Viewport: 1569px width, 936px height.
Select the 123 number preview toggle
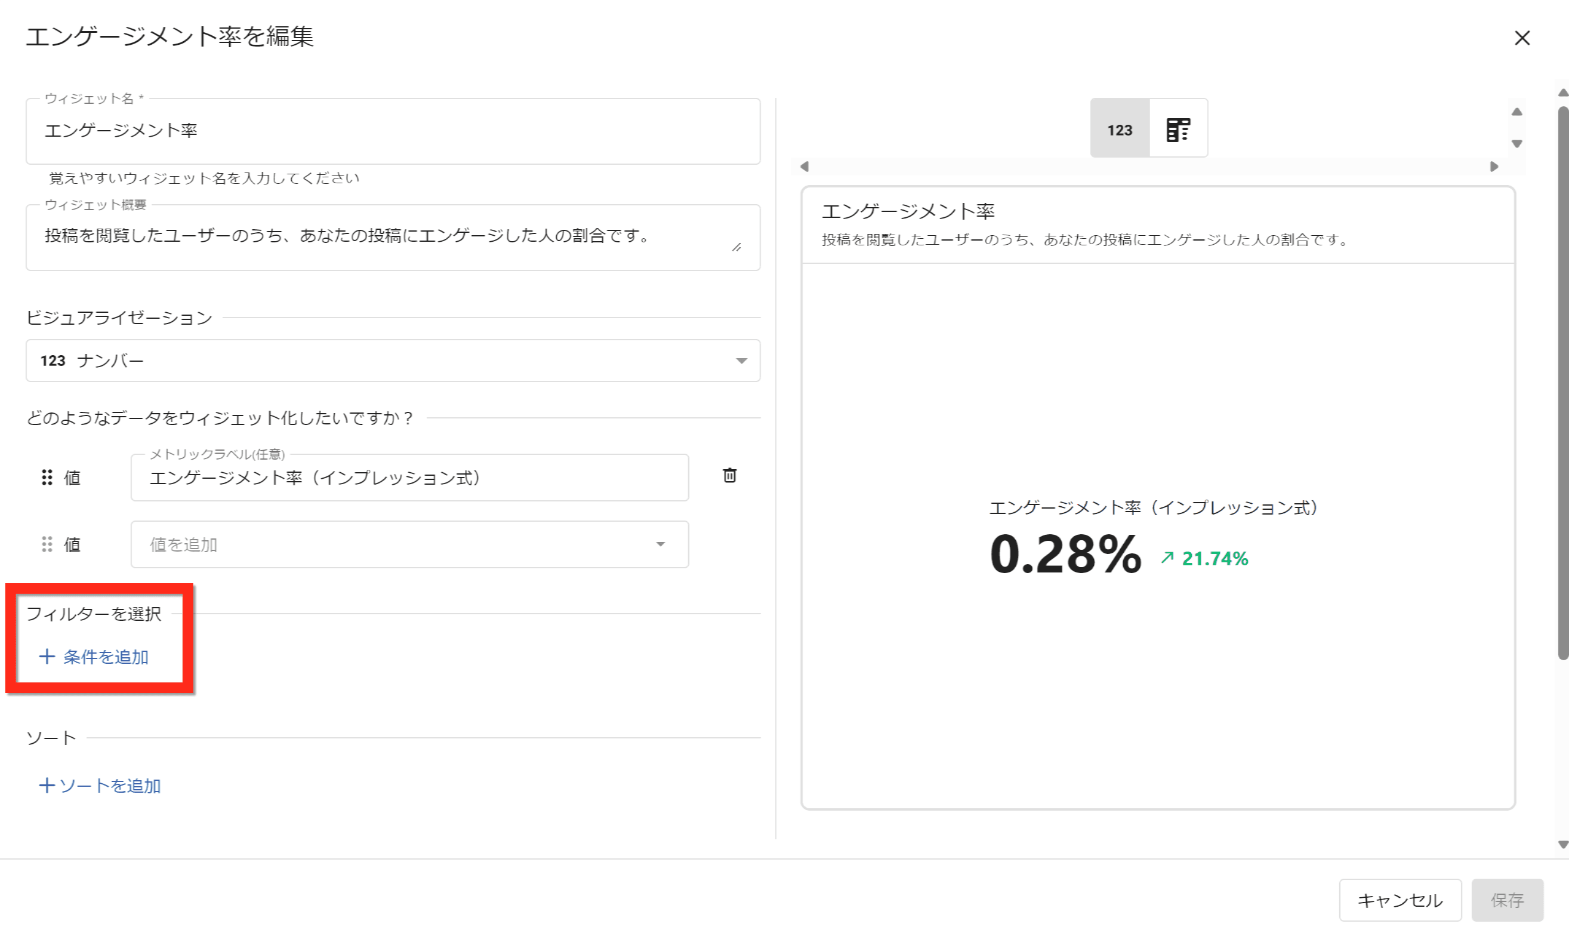1120,130
